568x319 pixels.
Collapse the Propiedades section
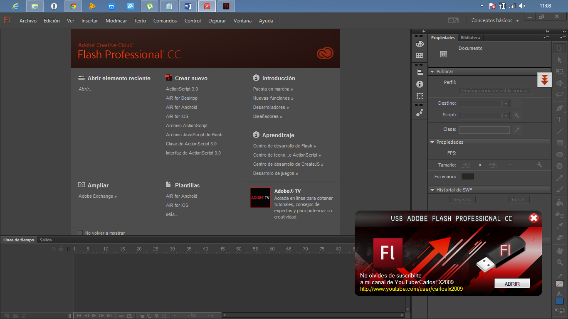432,142
